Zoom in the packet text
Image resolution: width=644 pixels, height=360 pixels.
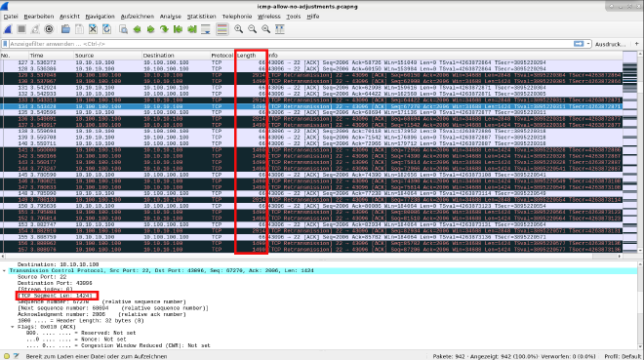[239, 29]
